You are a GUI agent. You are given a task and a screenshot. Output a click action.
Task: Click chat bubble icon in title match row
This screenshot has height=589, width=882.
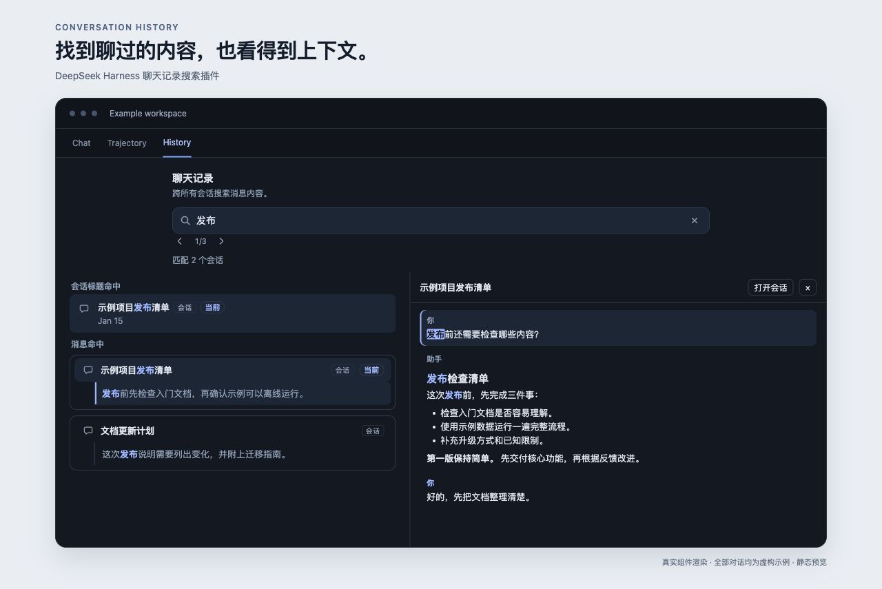[84, 308]
